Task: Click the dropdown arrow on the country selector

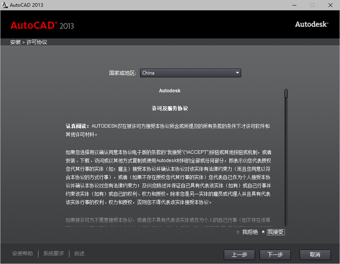Action: point(237,73)
